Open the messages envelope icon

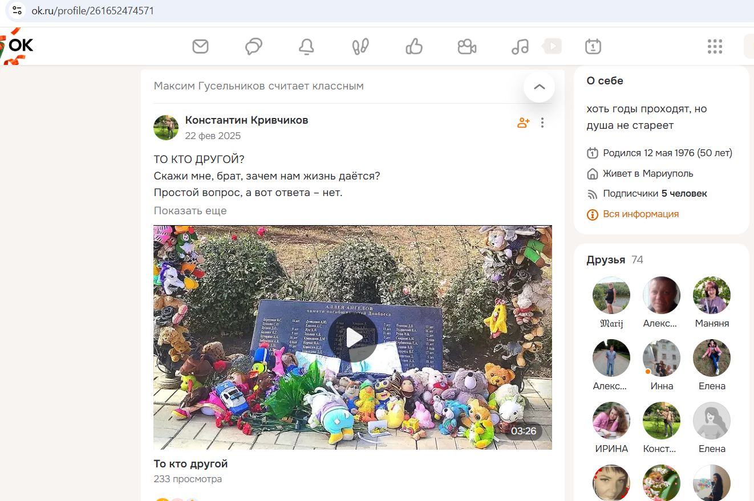tap(200, 46)
